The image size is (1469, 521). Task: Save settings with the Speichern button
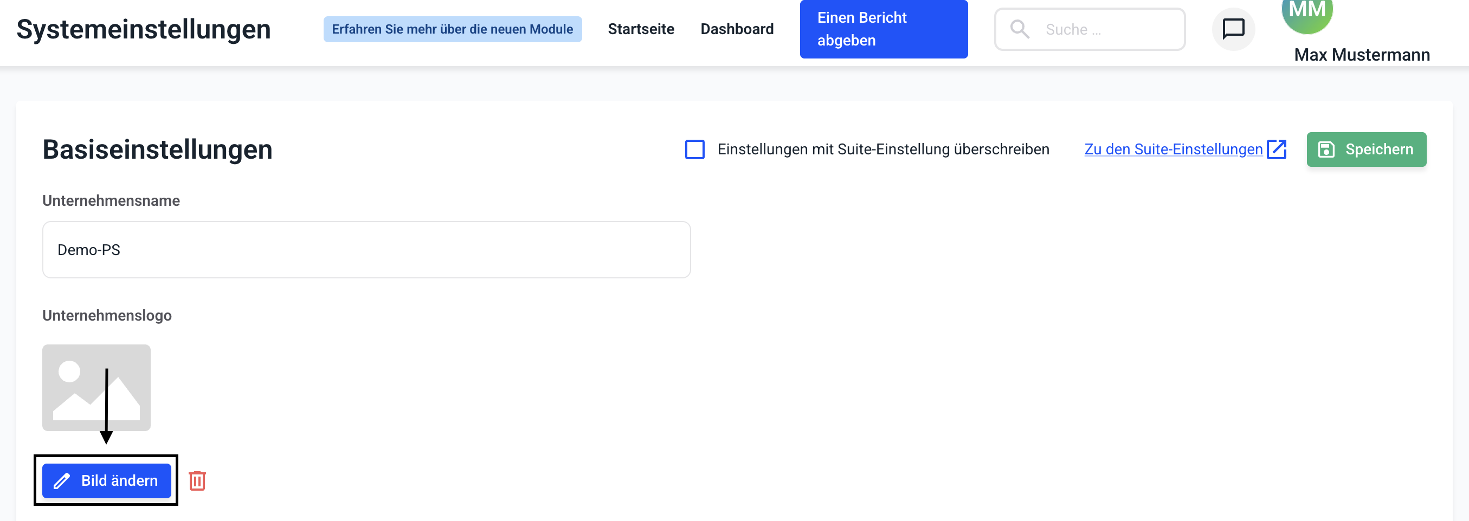click(x=1367, y=149)
